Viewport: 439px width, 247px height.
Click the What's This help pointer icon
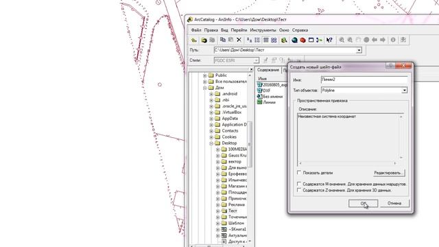point(329,40)
